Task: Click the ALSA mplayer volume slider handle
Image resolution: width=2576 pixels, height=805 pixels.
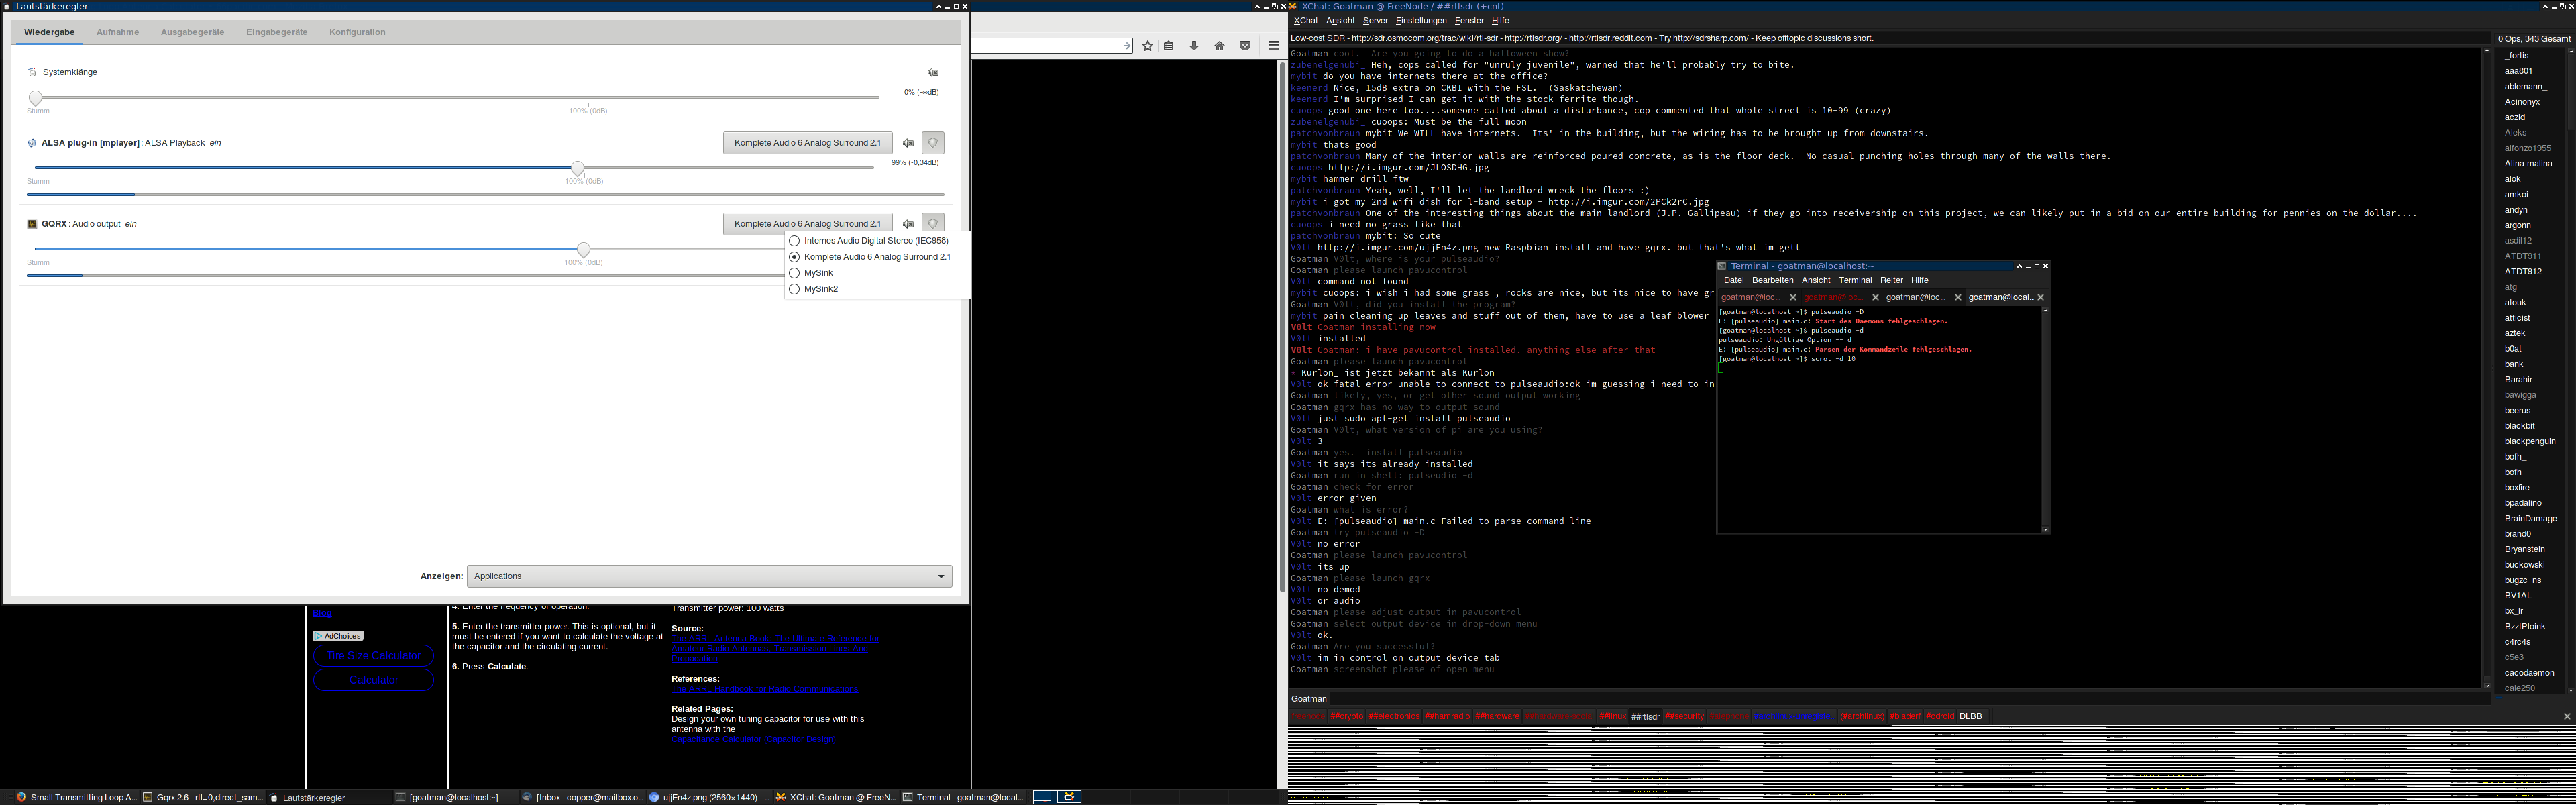Action: pos(578,168)
